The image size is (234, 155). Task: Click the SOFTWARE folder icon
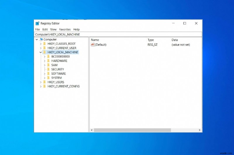[x=48, y=73]
